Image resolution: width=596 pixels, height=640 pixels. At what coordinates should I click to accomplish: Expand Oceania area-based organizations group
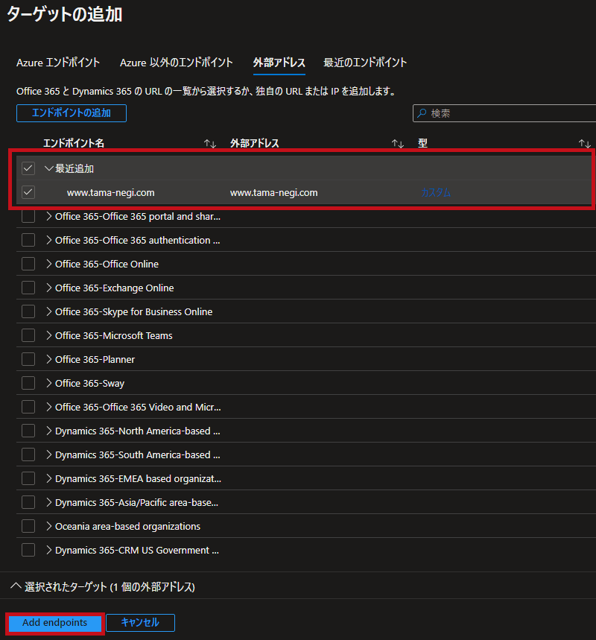click(49, 526)
